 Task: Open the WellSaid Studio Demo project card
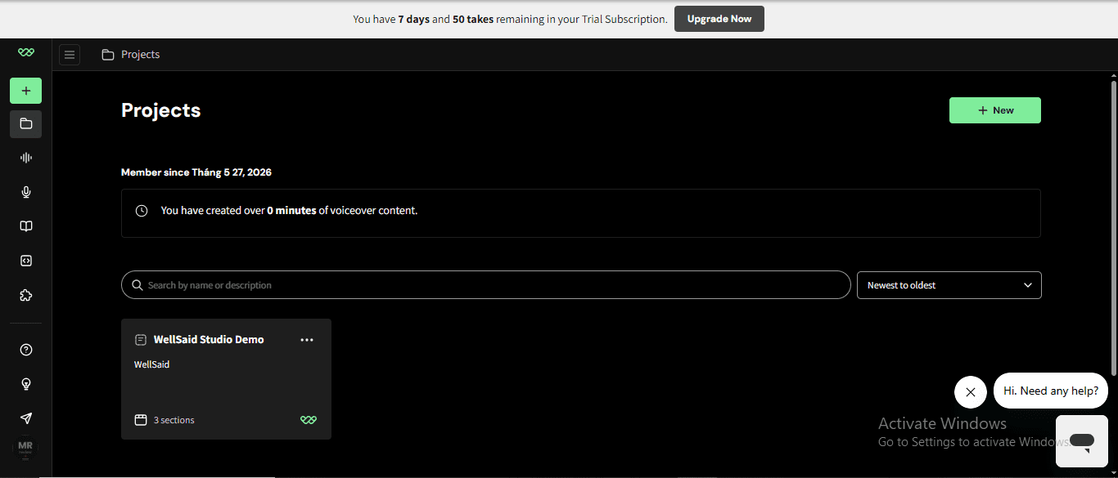(226, 379)
